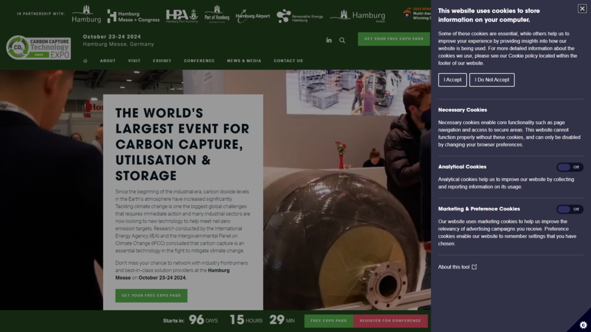The image size is (591, 332).
Task: Click external link icon beside About this tool
Action: [x=474, y=267]
